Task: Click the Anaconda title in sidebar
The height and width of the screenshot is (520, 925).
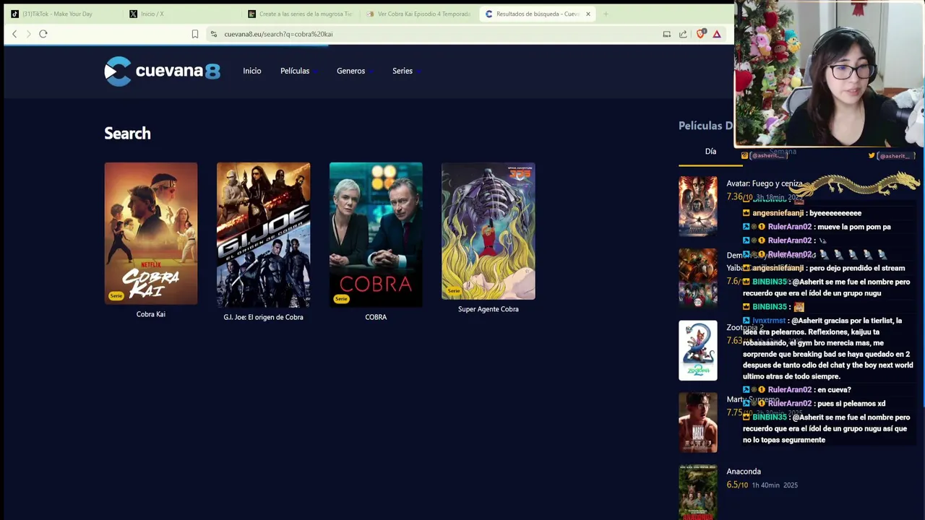Action: pyautogui.click(x=744, y=472)
